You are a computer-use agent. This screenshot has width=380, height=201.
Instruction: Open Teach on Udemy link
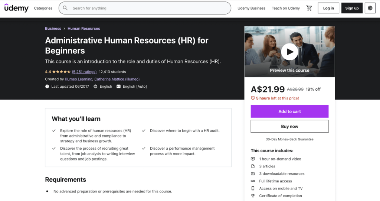tap(286, 8)
